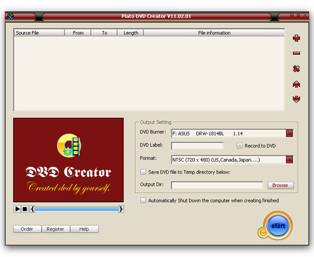The height and width of the screenshot is (257, 314).
Task: Move selected file down with the arrow
Action: 296,99
